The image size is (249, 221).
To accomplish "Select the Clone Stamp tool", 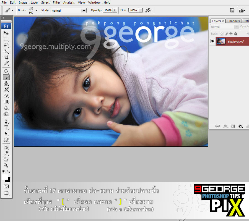I will click(6, 83).
